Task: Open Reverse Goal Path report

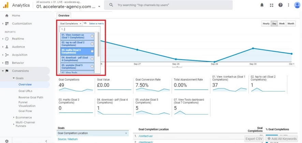Action: pyautogui.click(x=31, y=97)
